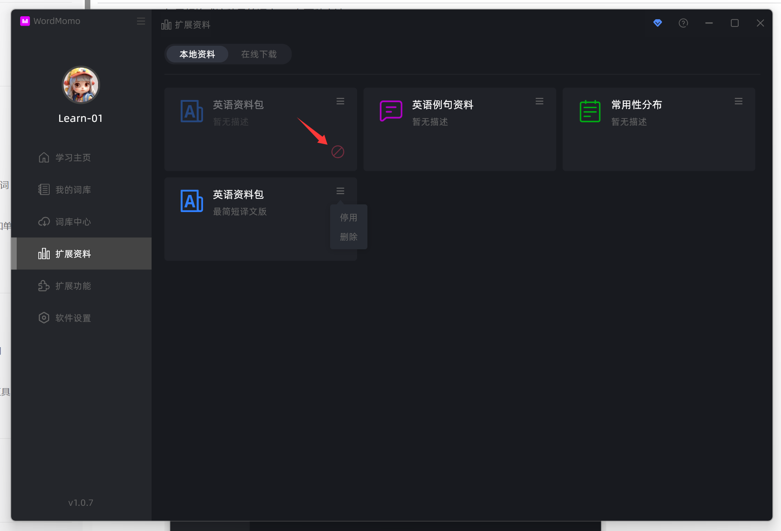
Task: Click the WordMomo logo icon
Action: pos(25,21)
